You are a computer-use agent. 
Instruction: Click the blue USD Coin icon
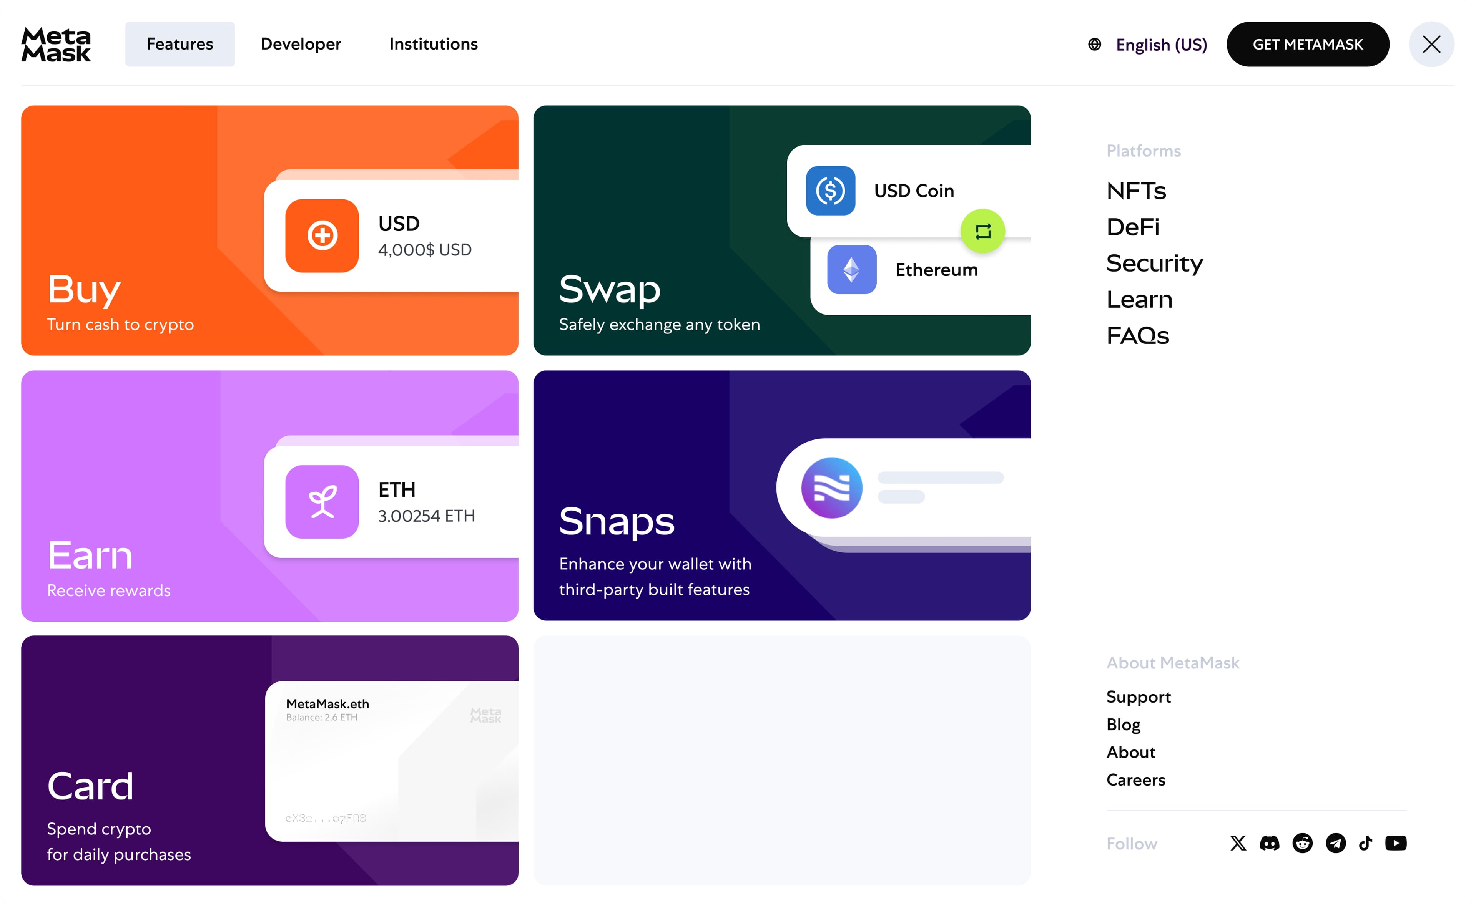click(x=830, y=191)
